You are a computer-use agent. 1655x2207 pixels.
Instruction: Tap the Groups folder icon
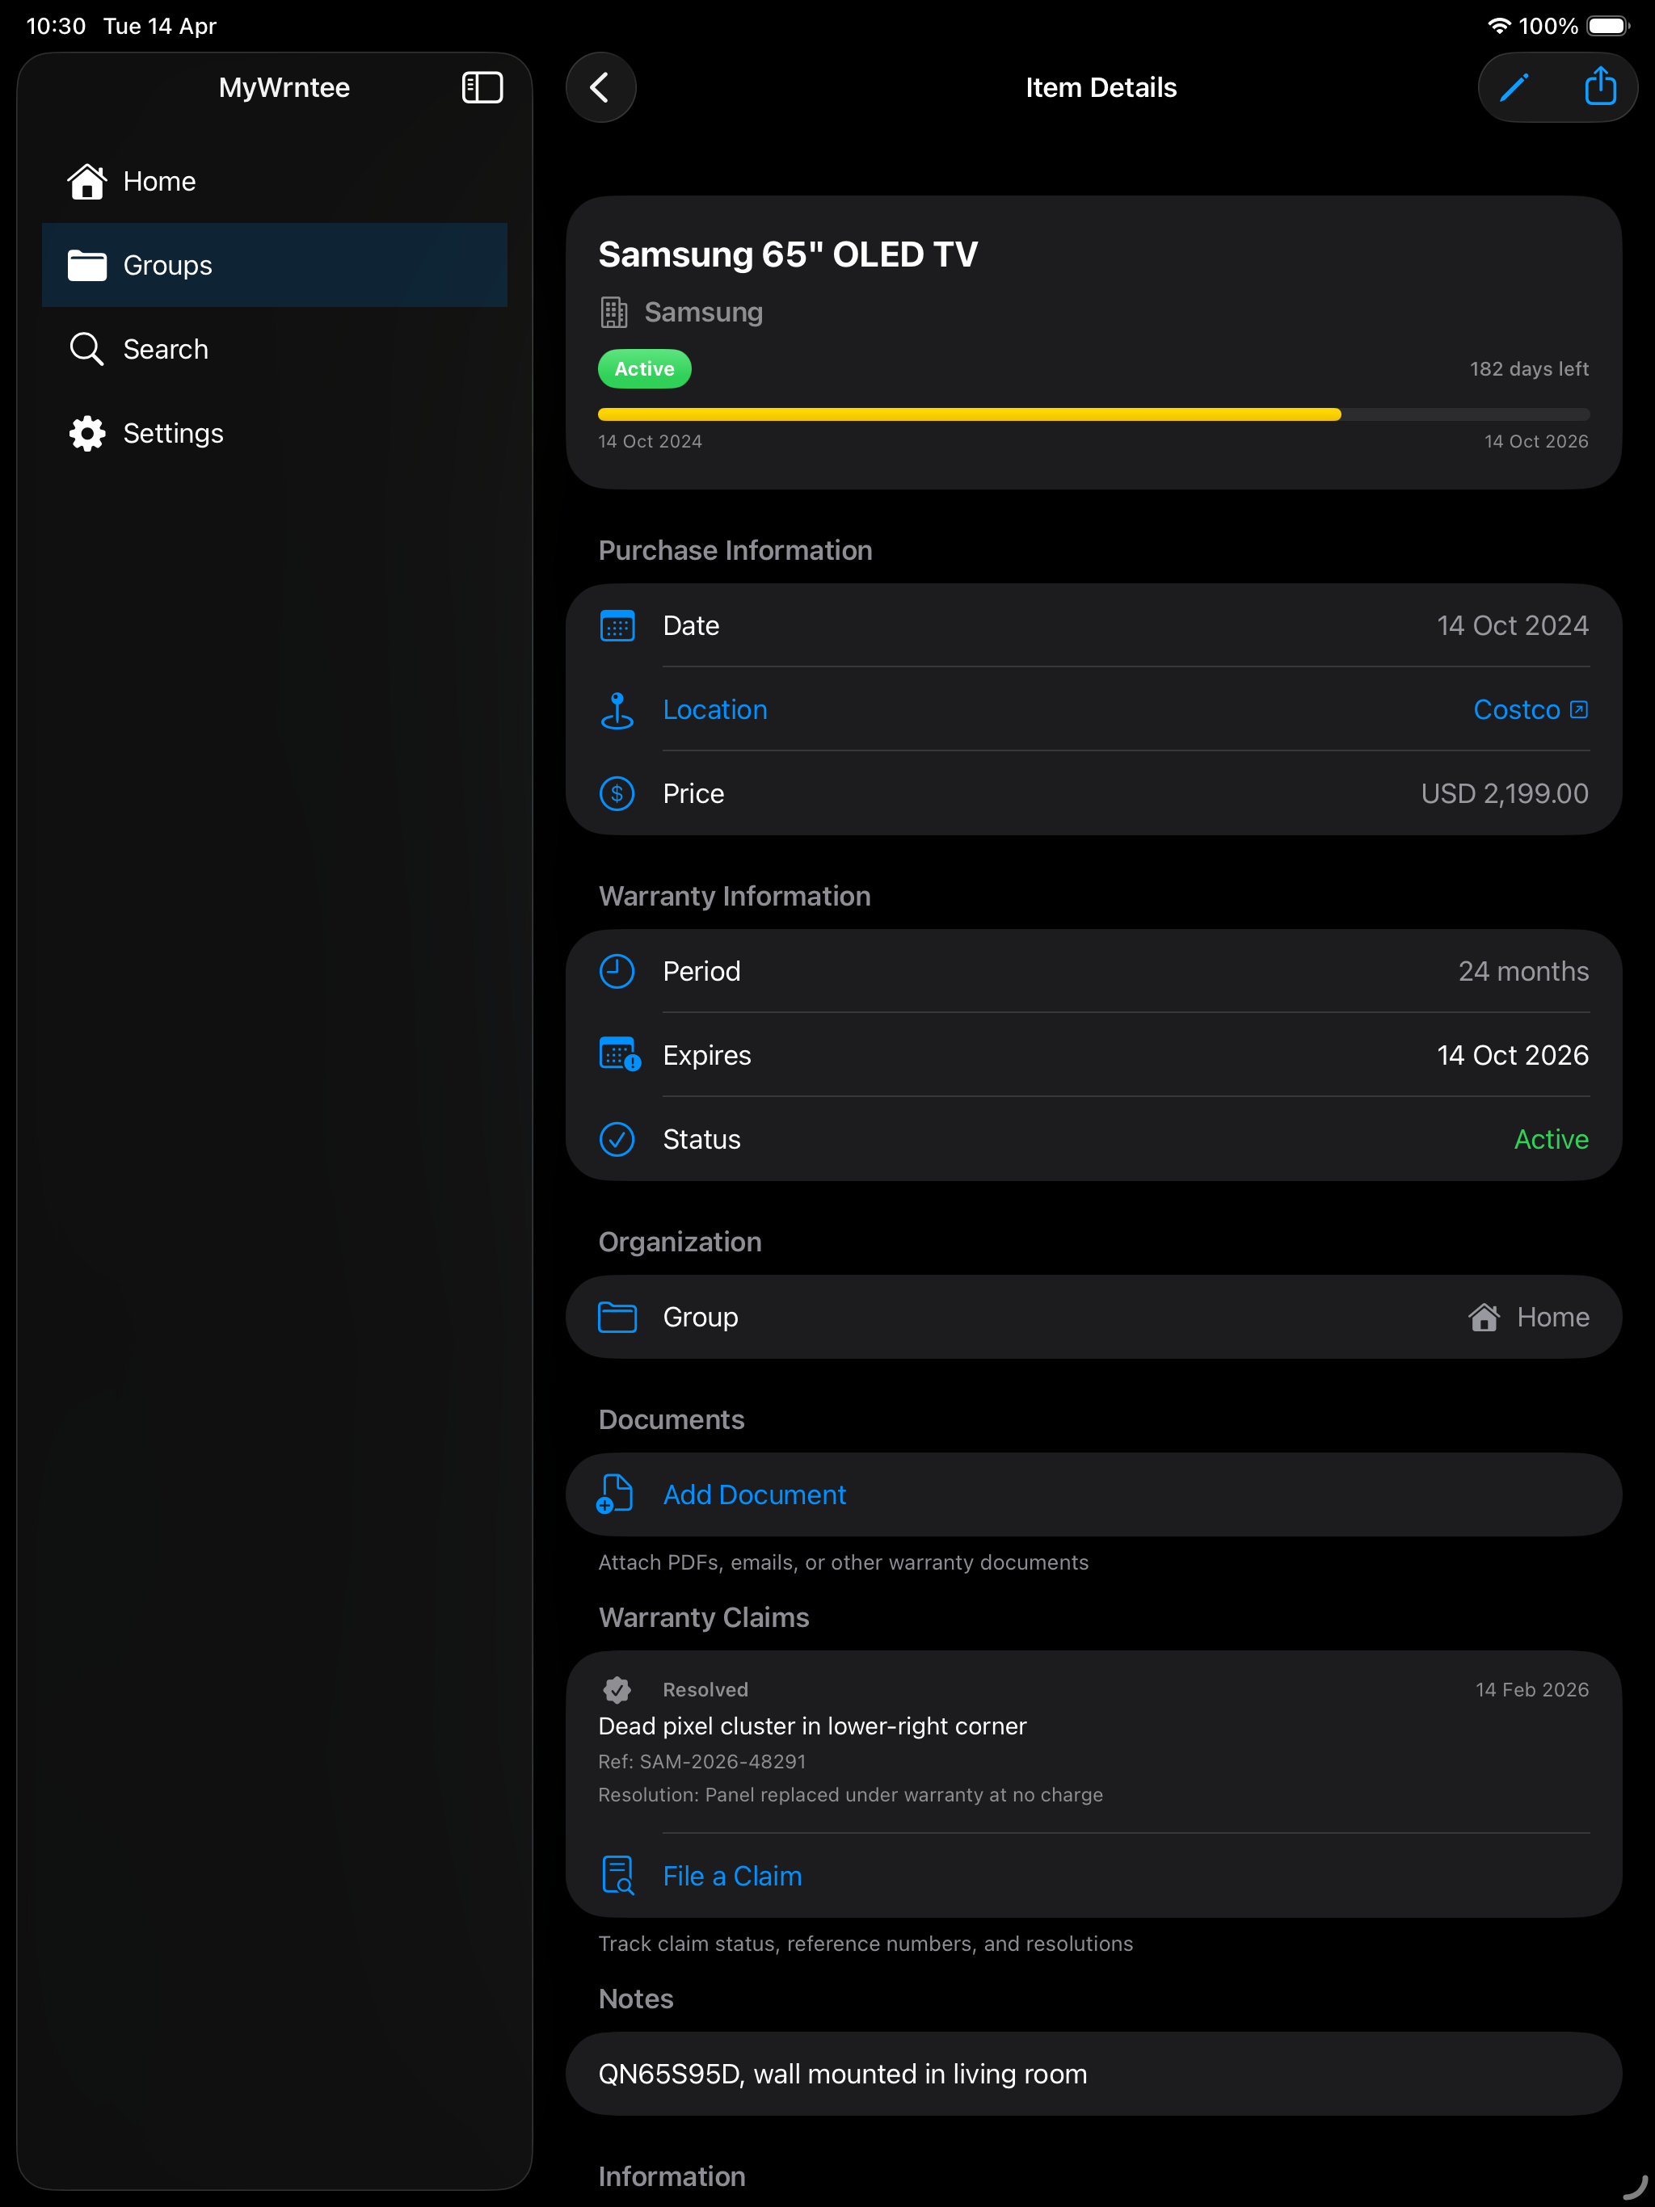pyautogui.click(x=86, y=266)
